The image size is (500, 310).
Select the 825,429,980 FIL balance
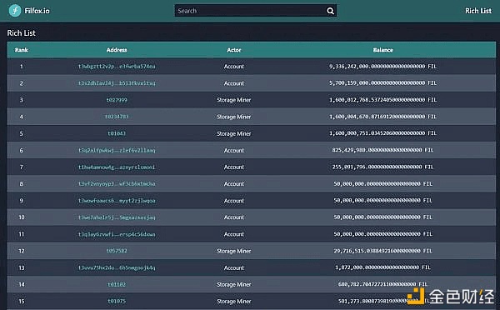pyautogui.click(x=382, y=150)
